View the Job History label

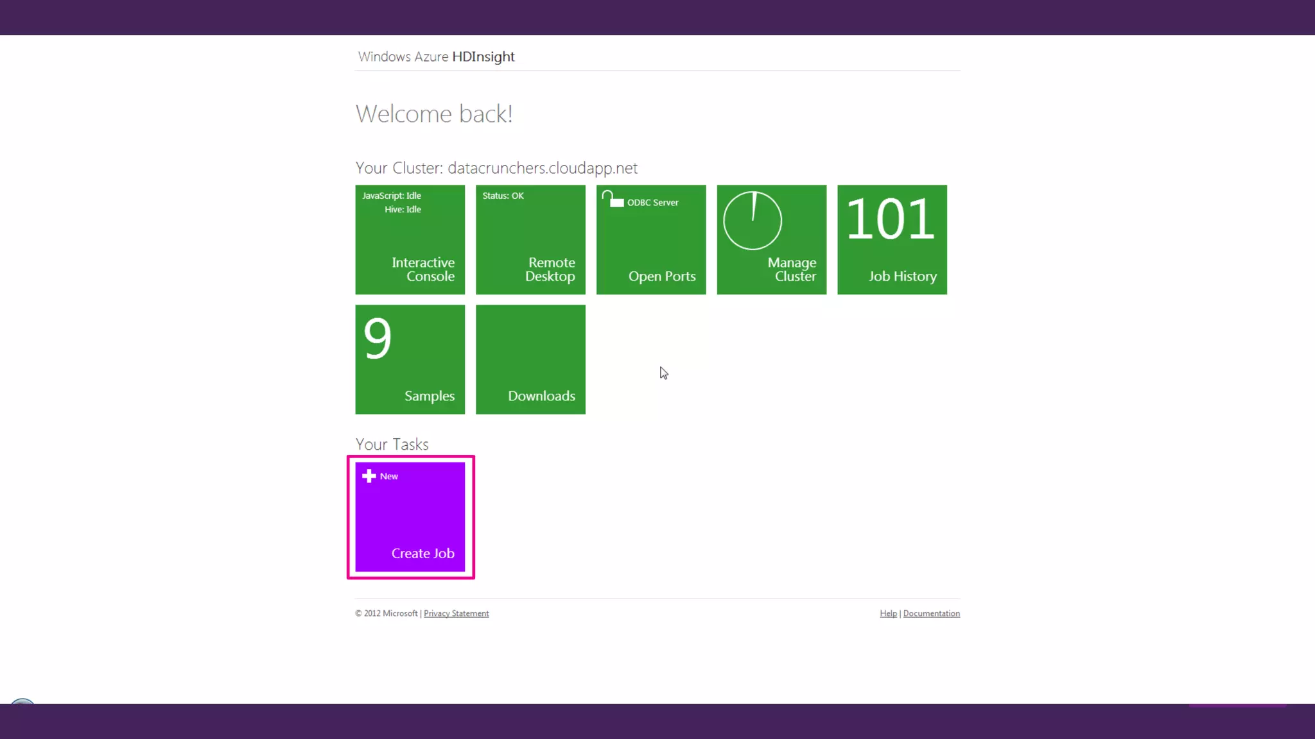[903, 276]
